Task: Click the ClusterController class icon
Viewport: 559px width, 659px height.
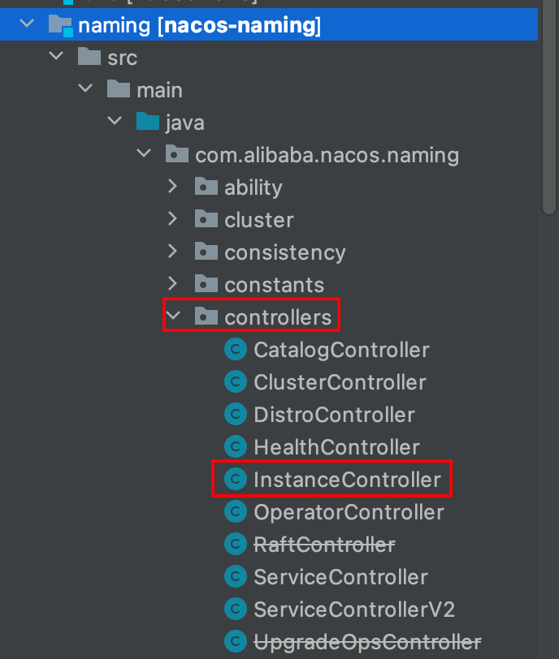Action: (x=236, y=382)
